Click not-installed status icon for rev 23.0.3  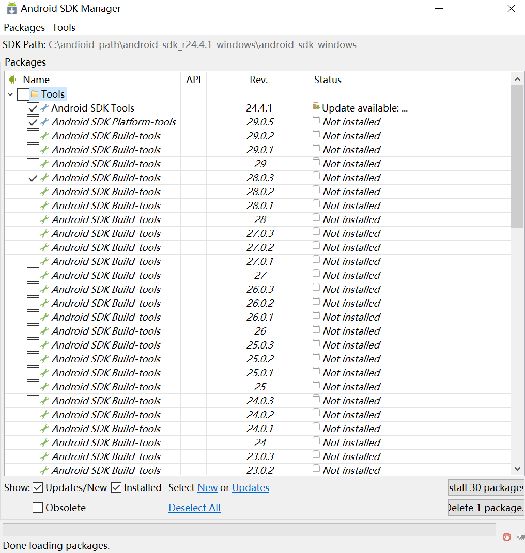pyautogui.click(x=316, y=454)
